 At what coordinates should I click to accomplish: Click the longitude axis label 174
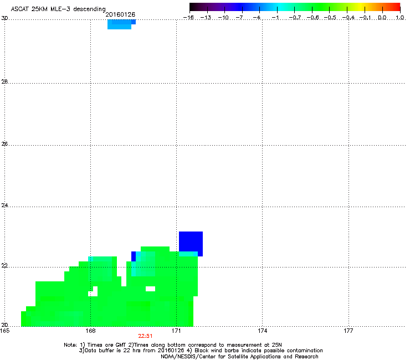(x=263, y=331)
